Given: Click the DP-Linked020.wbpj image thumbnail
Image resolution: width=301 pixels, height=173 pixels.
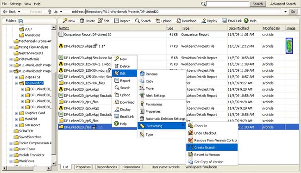Looking at the screenshot, I should pos(289,46).
